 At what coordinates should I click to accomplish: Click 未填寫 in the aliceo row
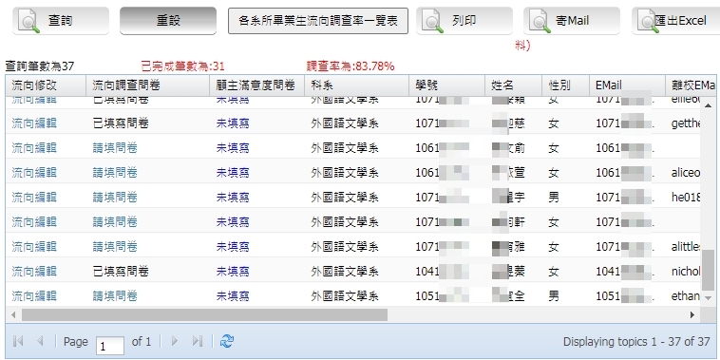click(x=233, y=173)
